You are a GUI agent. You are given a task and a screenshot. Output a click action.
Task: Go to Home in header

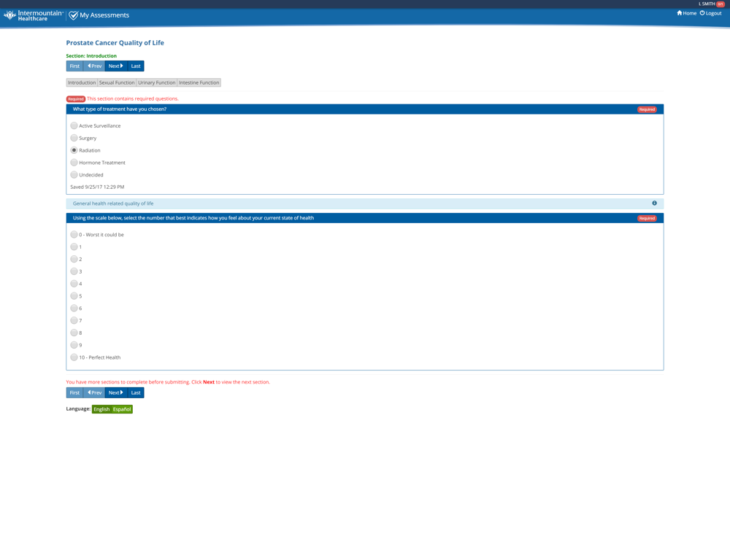tap(686, 13)
